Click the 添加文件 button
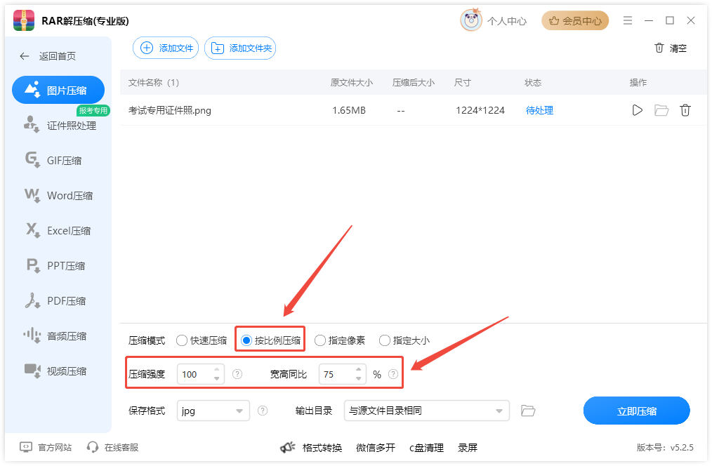The width and height of the screenshot is (712, 466). 166,48
